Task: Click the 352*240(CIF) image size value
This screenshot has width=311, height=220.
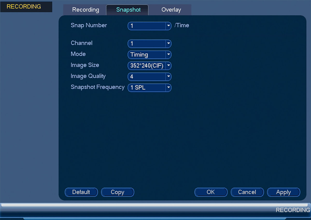Action: coord(147,66)
